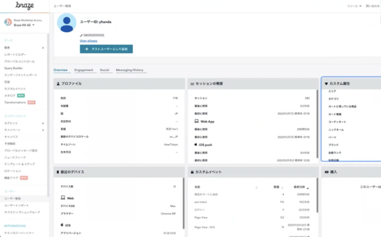Viewport: 381px width, 237px height.
Task: Click the heart icon in カスタム属性 header
Action: pos(326,84)
